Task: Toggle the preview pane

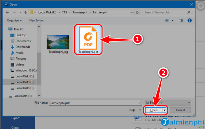Action: click(x=181, y=20)
